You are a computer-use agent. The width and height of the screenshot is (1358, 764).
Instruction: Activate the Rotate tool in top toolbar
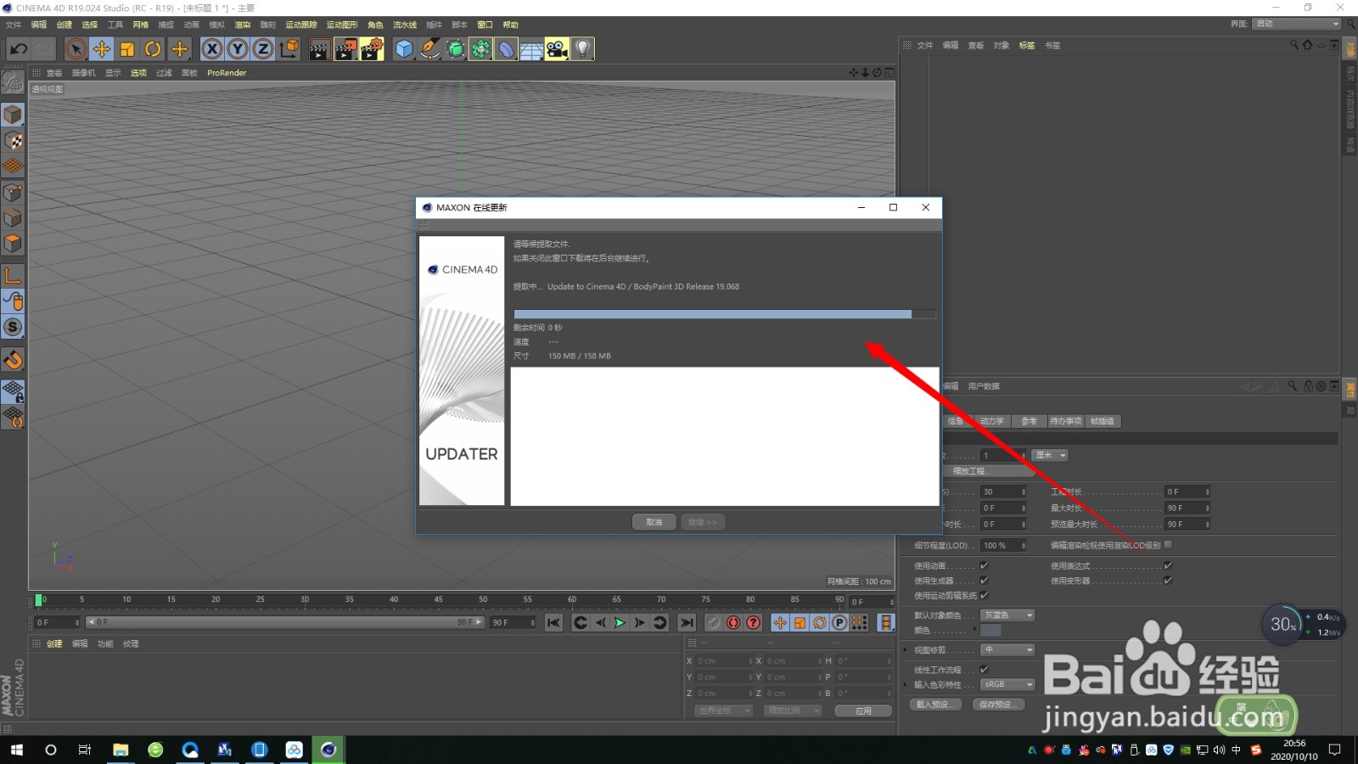153,49
